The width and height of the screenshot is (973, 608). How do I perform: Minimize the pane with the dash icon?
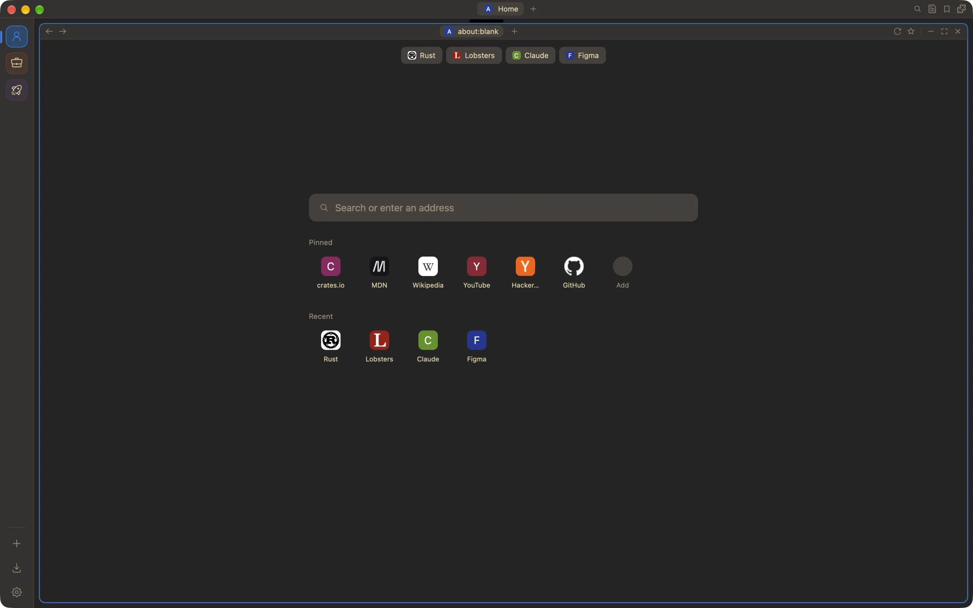(931, 31)
